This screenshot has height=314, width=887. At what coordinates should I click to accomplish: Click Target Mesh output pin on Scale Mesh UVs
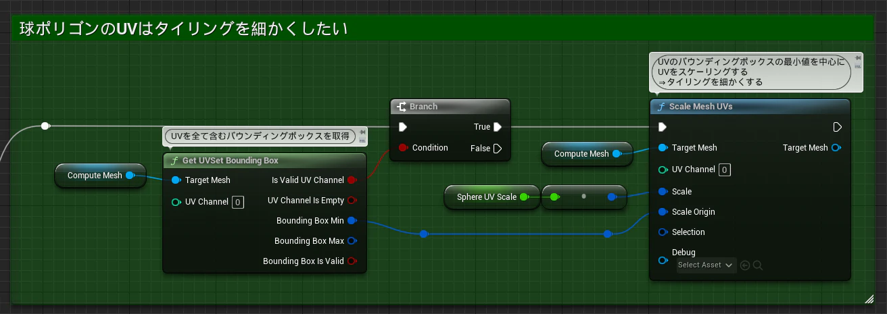tap(837, 148)
